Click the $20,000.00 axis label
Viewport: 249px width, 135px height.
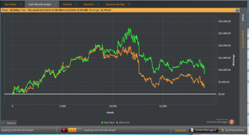(x=224, y=46)
